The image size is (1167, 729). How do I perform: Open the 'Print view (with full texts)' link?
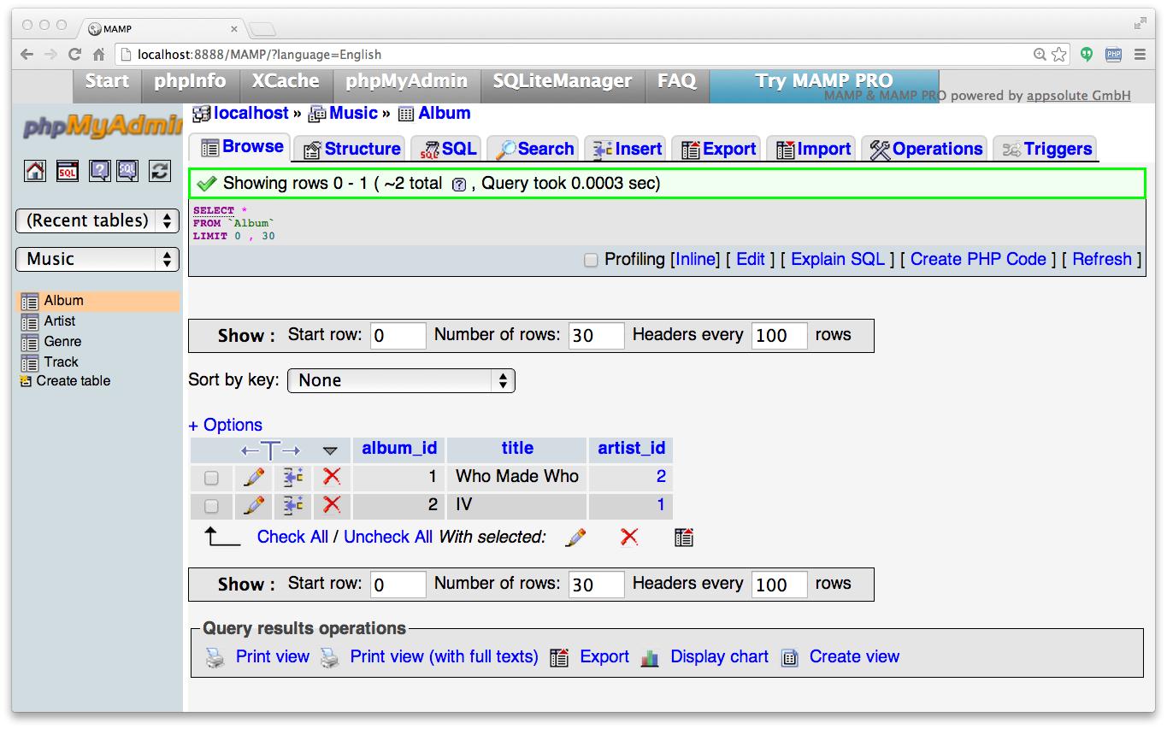(444, 656)
